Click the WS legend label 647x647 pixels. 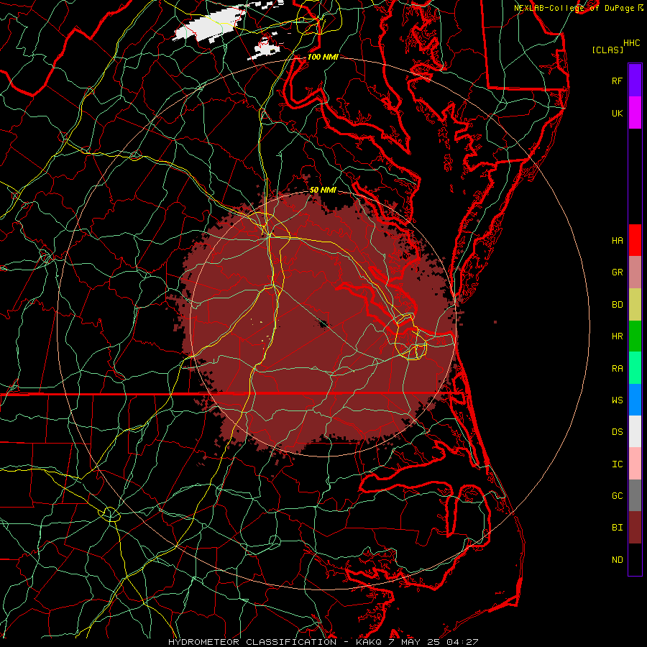click(x=618, y=400)
